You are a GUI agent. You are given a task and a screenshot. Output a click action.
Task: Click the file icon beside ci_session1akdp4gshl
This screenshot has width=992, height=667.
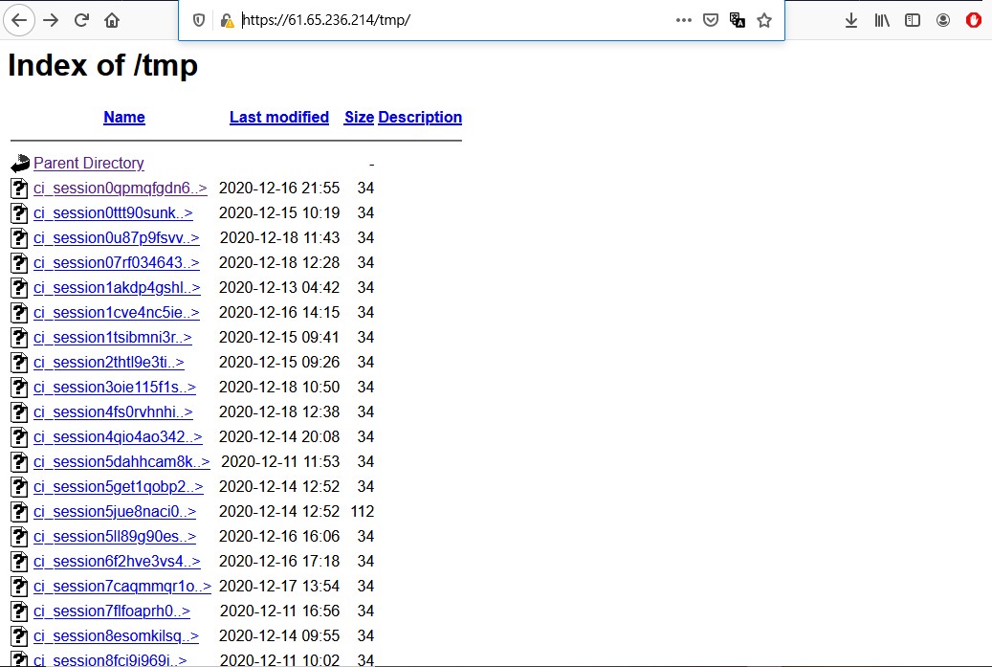pyautogui.click(x=20, y=287)
